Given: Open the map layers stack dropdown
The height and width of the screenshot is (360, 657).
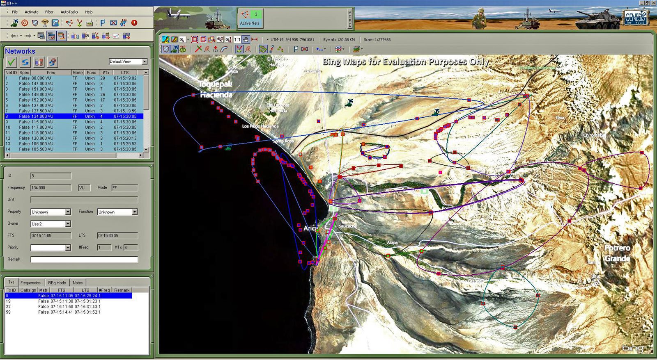Looking at the screenshot, I should pyautogui.click(x=362, y=49).
